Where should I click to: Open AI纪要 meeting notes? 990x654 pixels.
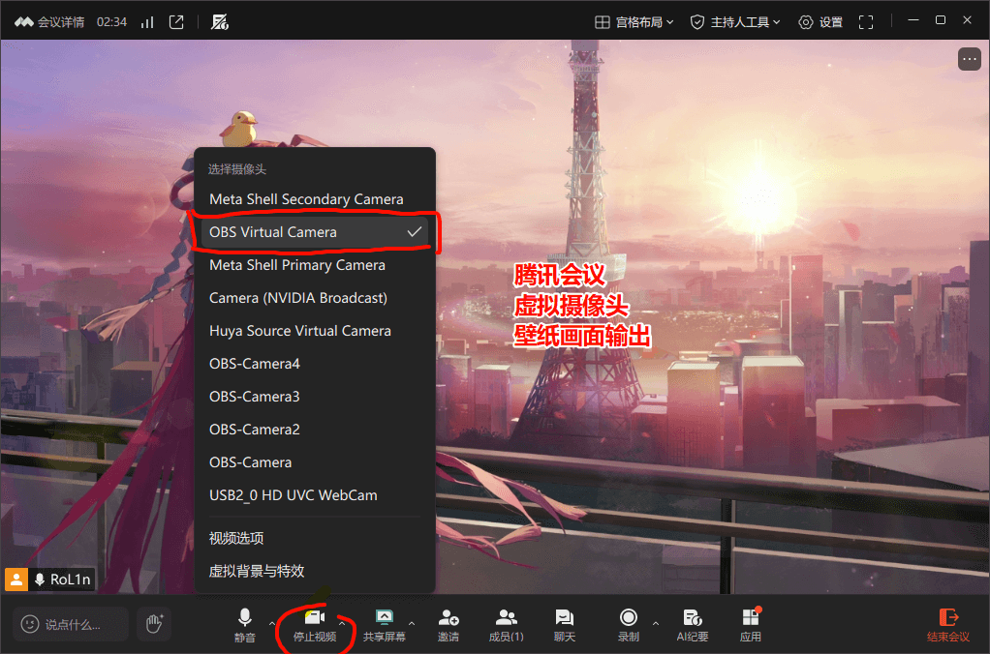click(x=693, y=624)
